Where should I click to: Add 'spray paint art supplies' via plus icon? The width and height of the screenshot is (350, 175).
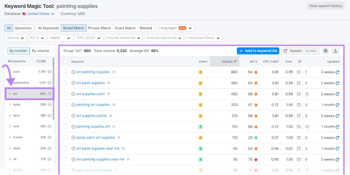pos(73,137)
